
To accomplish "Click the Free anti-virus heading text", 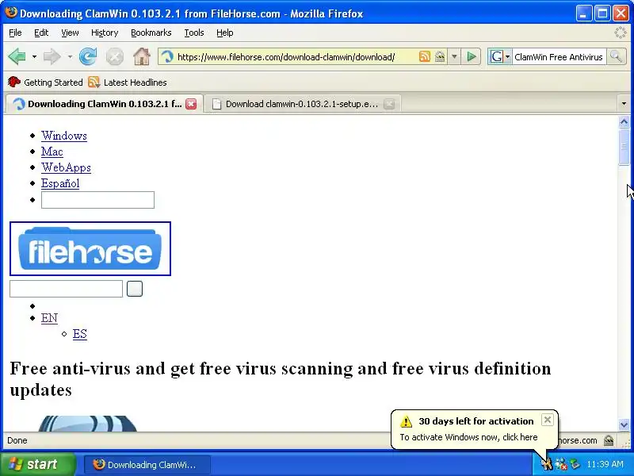I will pos(281,379).
